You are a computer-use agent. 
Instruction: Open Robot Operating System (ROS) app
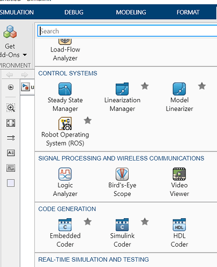(x=65, y=132)
